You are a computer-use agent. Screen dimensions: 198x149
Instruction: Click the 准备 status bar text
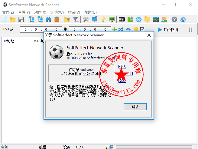point(4,147)
